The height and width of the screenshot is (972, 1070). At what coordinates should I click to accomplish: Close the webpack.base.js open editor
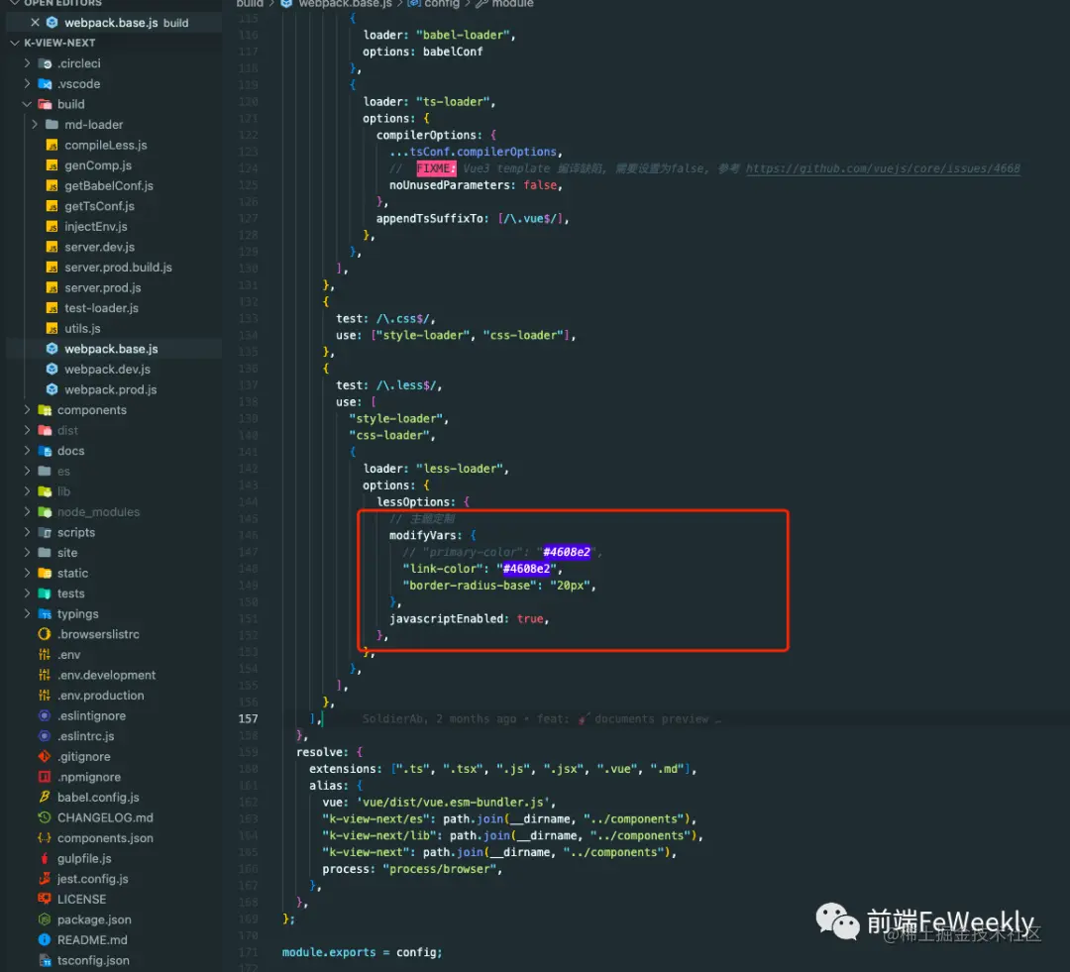35,23
